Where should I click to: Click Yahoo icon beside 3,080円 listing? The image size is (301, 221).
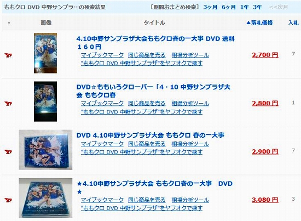pos(8,200)
